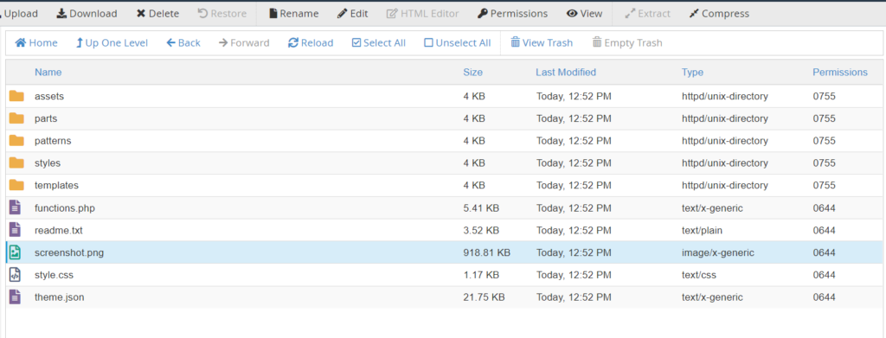Click the Forward navigation button
The height and width of the screenshot is (338, 886).
[243, 43]
